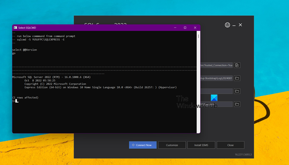Close the SQL Server installer with X

(241, 25)
